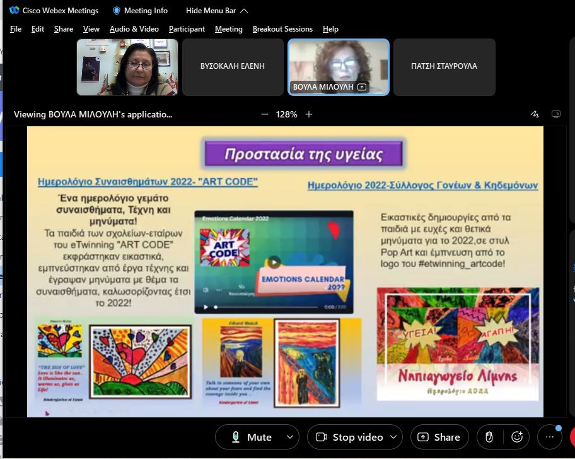
Task: Open the Audio & Video menu
Action: 134,29
